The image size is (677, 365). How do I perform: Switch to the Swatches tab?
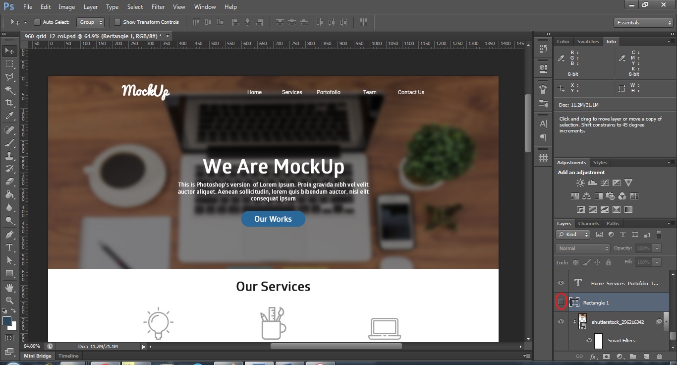pos(588,42)
